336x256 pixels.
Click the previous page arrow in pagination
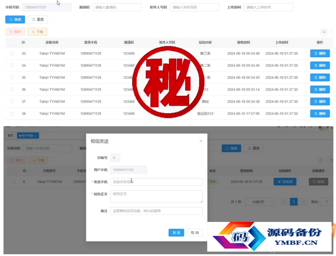pos(284,202)
